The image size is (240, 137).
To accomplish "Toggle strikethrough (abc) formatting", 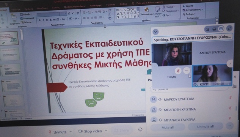I will pos(54,20).
